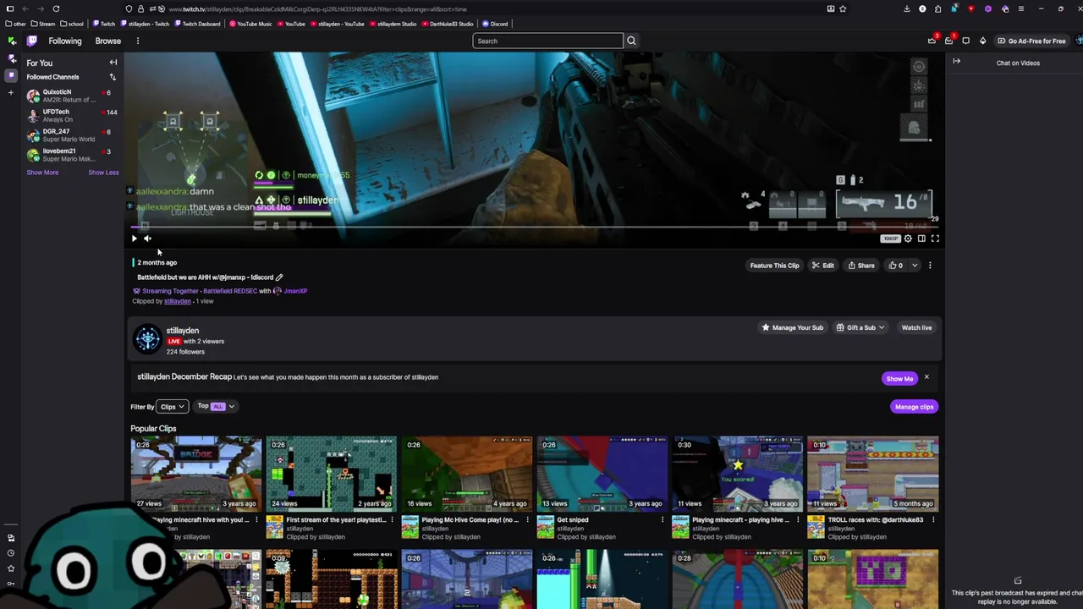The height and width of the screenshot is (609, 1083).
Task: Open the school bookmarks folder
Action: tap(72, 24)
